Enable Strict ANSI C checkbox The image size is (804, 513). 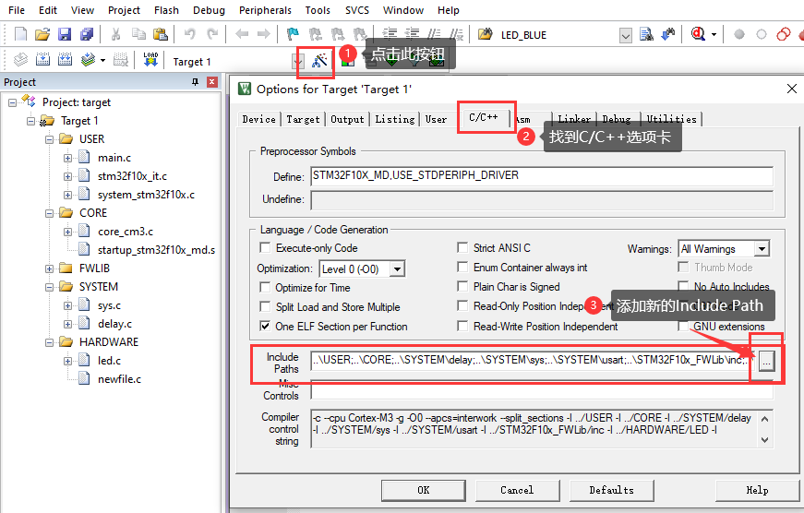tap(462, 248)
